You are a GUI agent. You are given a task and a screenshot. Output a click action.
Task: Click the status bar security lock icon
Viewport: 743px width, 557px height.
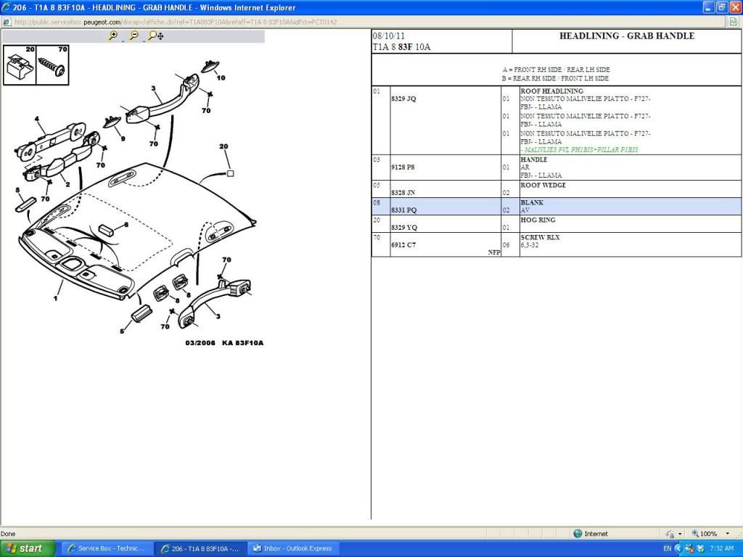point(670,534)
